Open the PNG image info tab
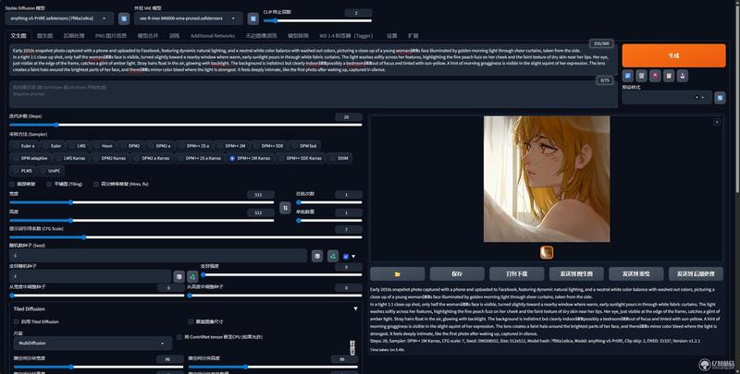This screenshot has width=740, height=374. tap(111, 36)
